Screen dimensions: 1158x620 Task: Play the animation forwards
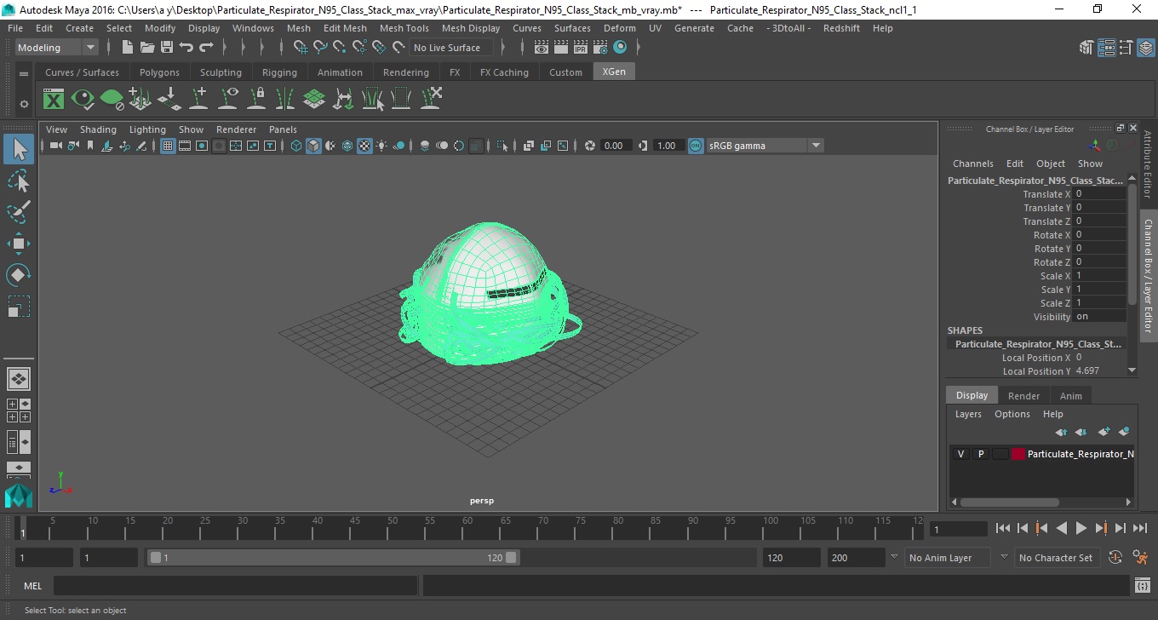click(1081, 528)
